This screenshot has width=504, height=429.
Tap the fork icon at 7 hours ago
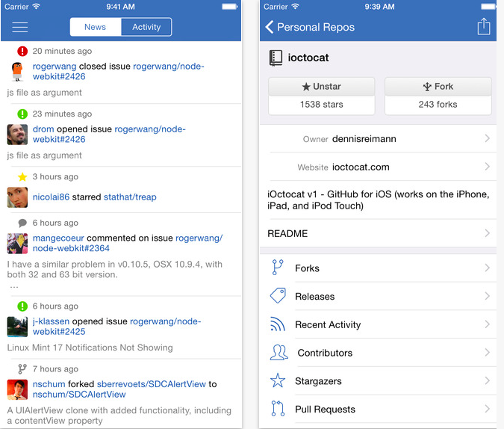(22, 368)
